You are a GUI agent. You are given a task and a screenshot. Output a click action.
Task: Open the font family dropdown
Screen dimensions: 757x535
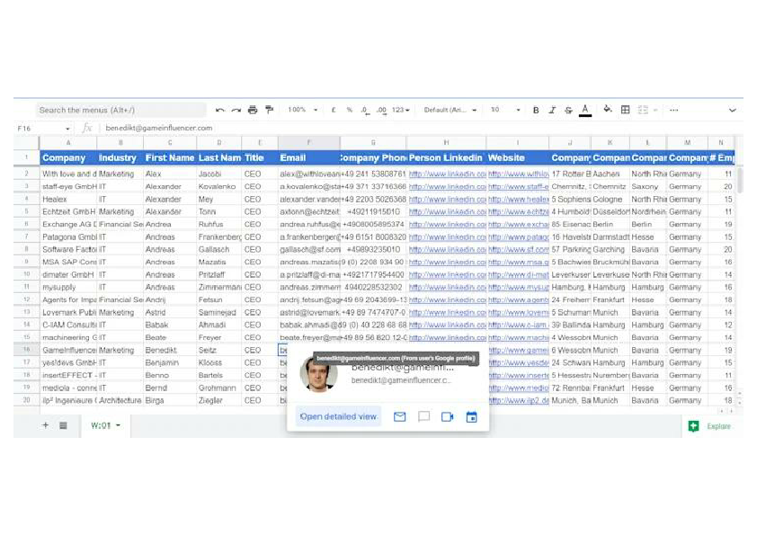tap(450, 109)
